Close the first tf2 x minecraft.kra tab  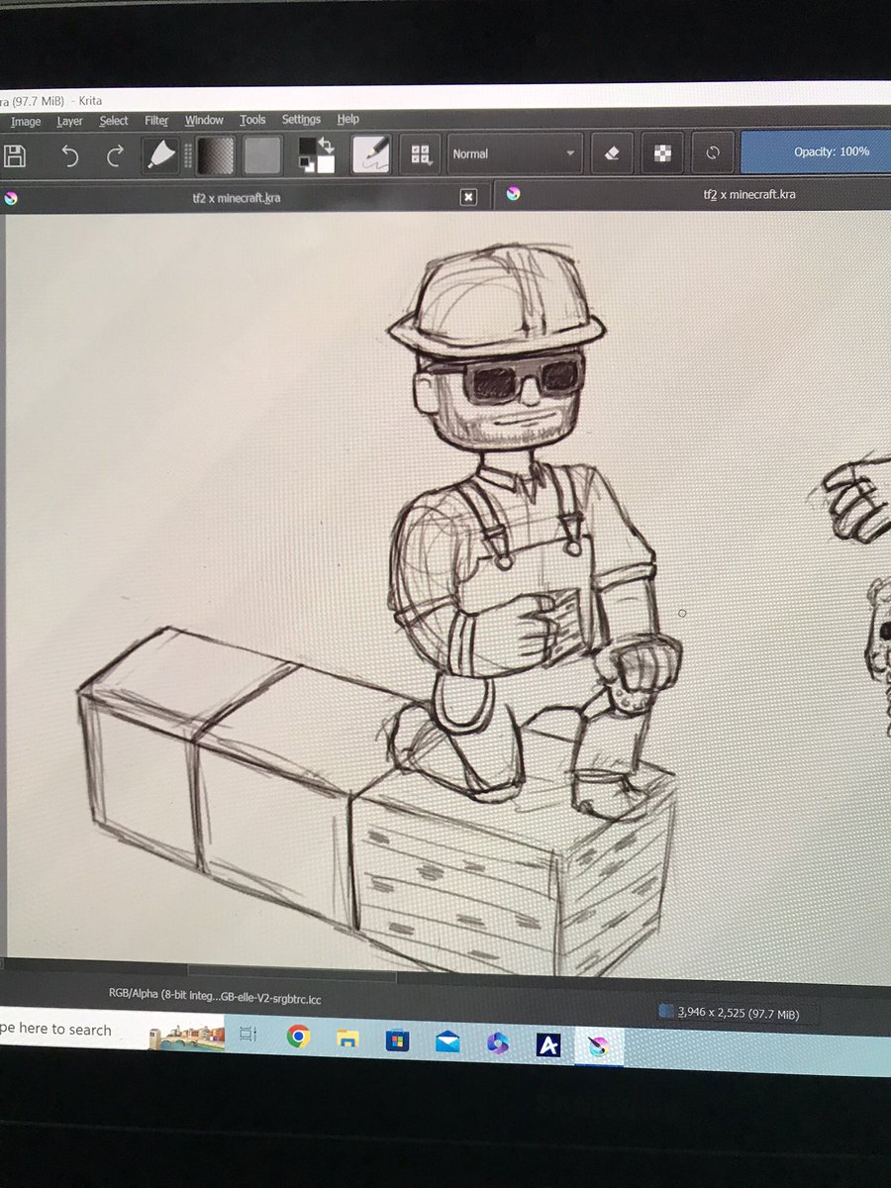coord(469,197)
